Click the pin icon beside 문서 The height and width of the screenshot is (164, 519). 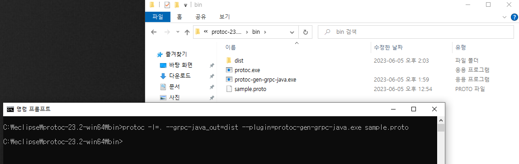tap(212, 87)
